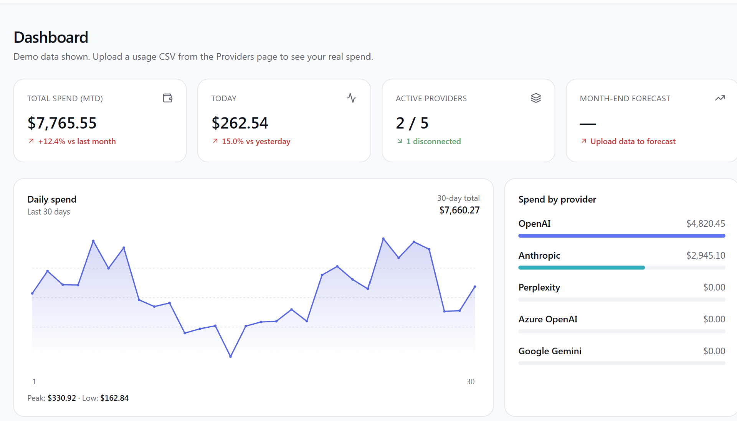Click the $262.54 today value
737x421 pixels.
point(240,123)
